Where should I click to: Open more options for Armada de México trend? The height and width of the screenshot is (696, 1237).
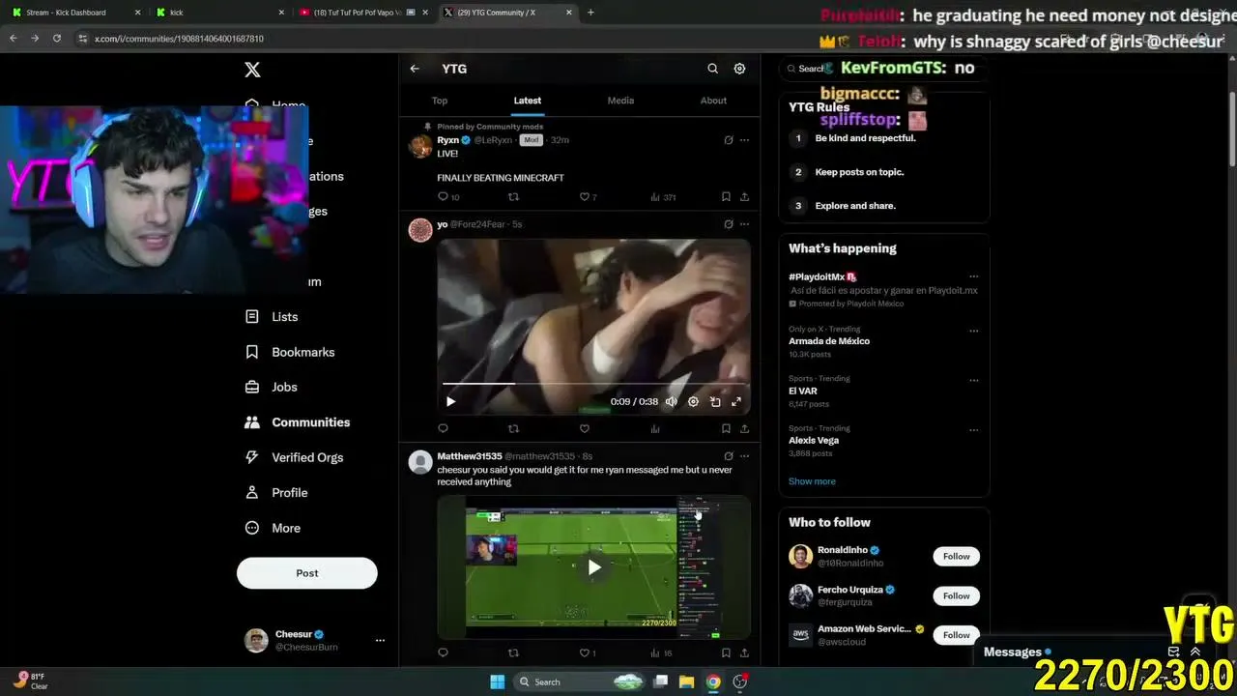[973, 331]
